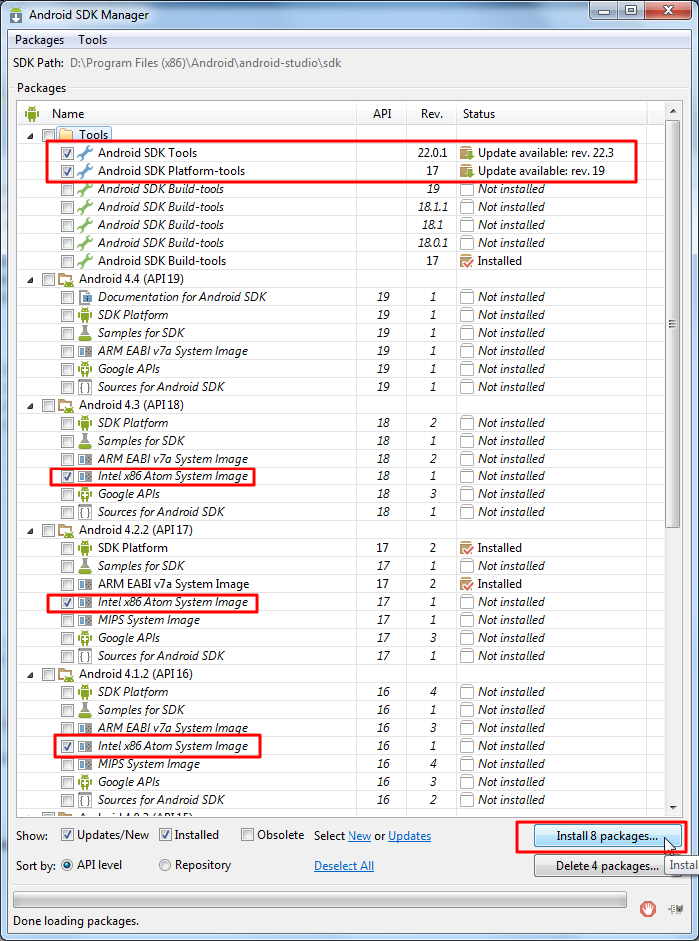Click the API column header

click(382, 114)
